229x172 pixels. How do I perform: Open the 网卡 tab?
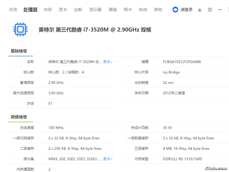[128, 10]
